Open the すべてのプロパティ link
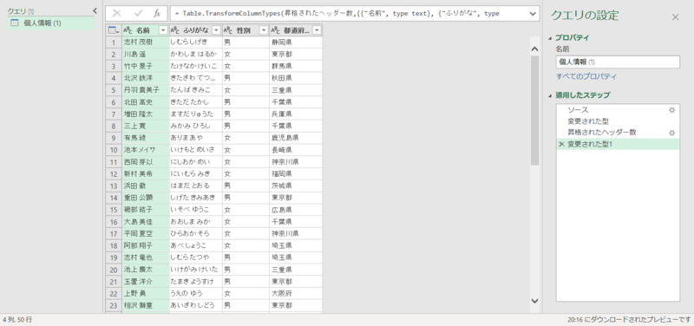Viewport: 694px width, 326px height. (x=586, y=76)
